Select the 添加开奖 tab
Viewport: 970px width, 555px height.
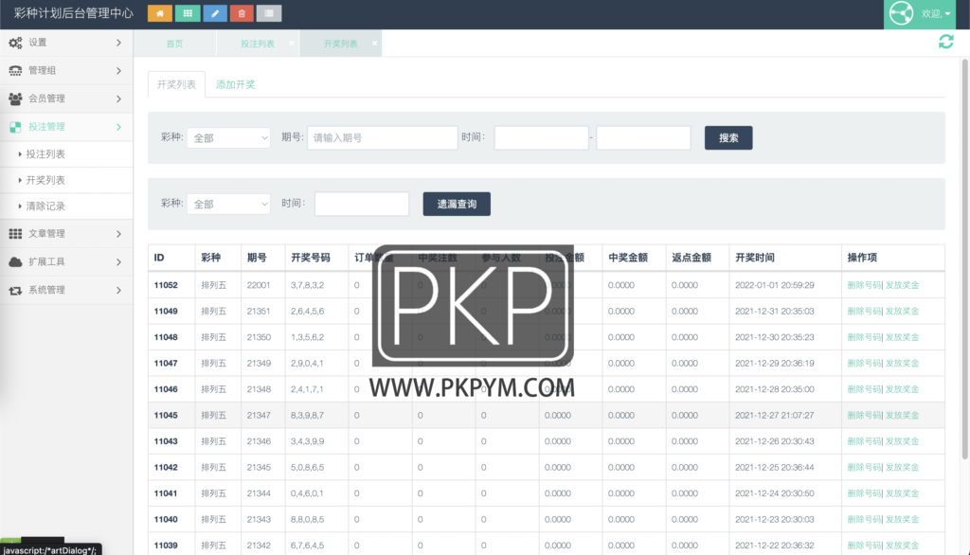point(235,84)
